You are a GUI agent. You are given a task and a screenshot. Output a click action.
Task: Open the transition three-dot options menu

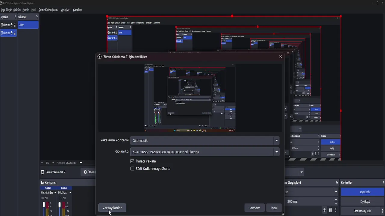coord(336,210)
